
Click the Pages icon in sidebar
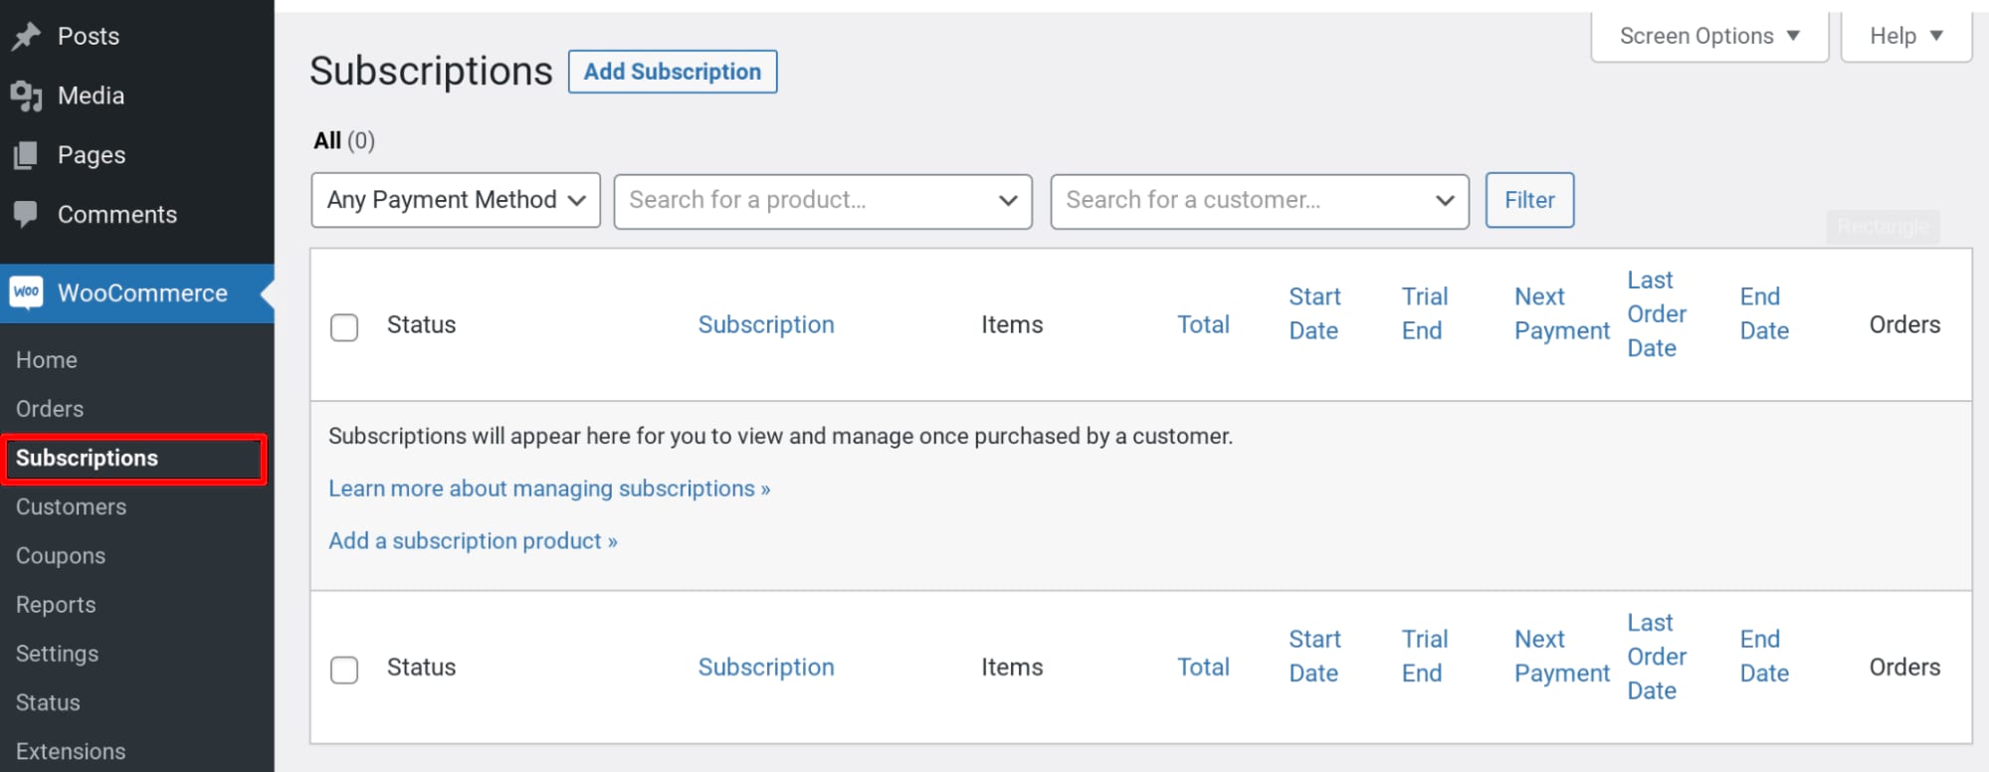[26, 155]
